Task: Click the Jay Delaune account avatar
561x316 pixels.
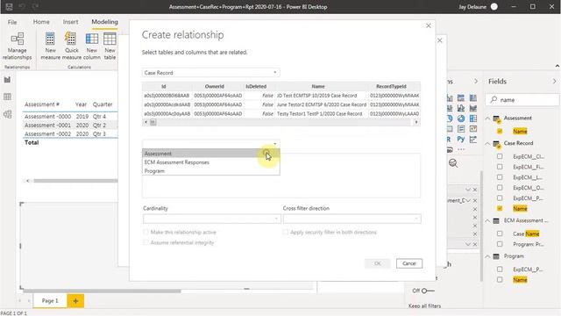Action: (x=494, y=7)
